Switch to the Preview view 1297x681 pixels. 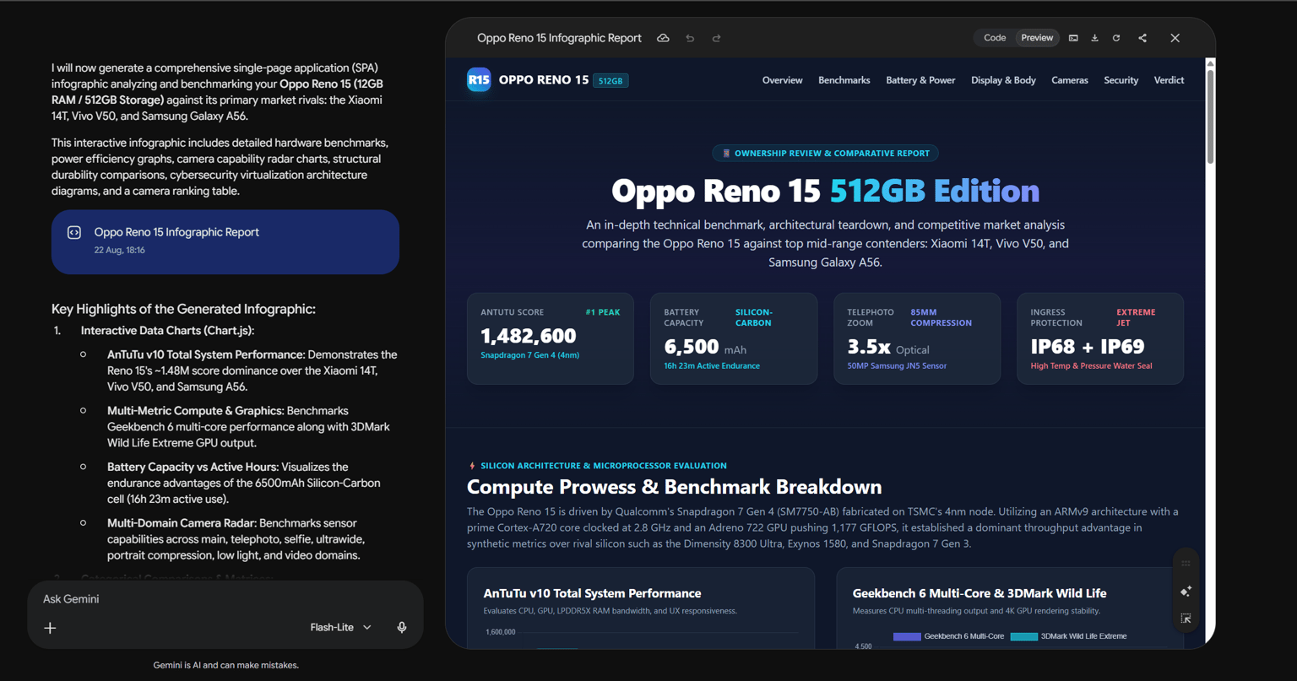pyautogui.click(x=1037, y=38)
